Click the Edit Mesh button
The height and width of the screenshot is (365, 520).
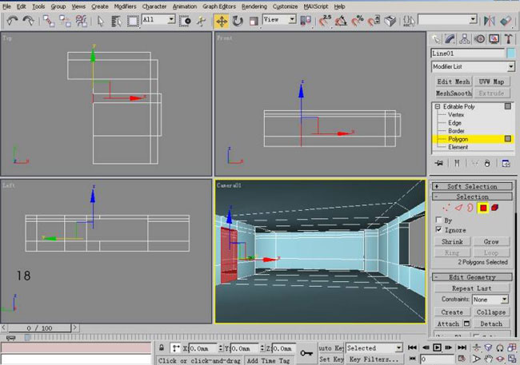(x=454, y=81)
